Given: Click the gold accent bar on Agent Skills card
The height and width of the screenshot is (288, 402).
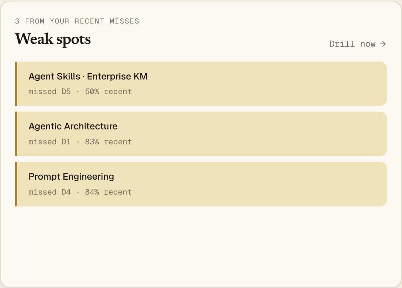Looking at the screenshot, I should [x=16, y=84].
